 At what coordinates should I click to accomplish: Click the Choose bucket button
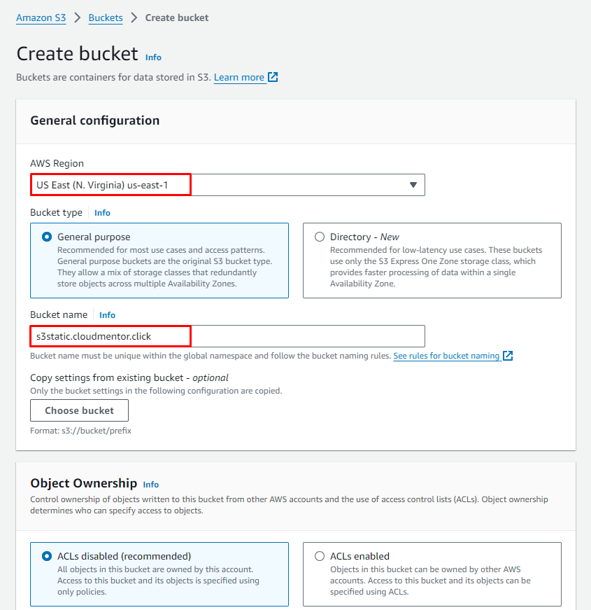(x=79, y=410)
